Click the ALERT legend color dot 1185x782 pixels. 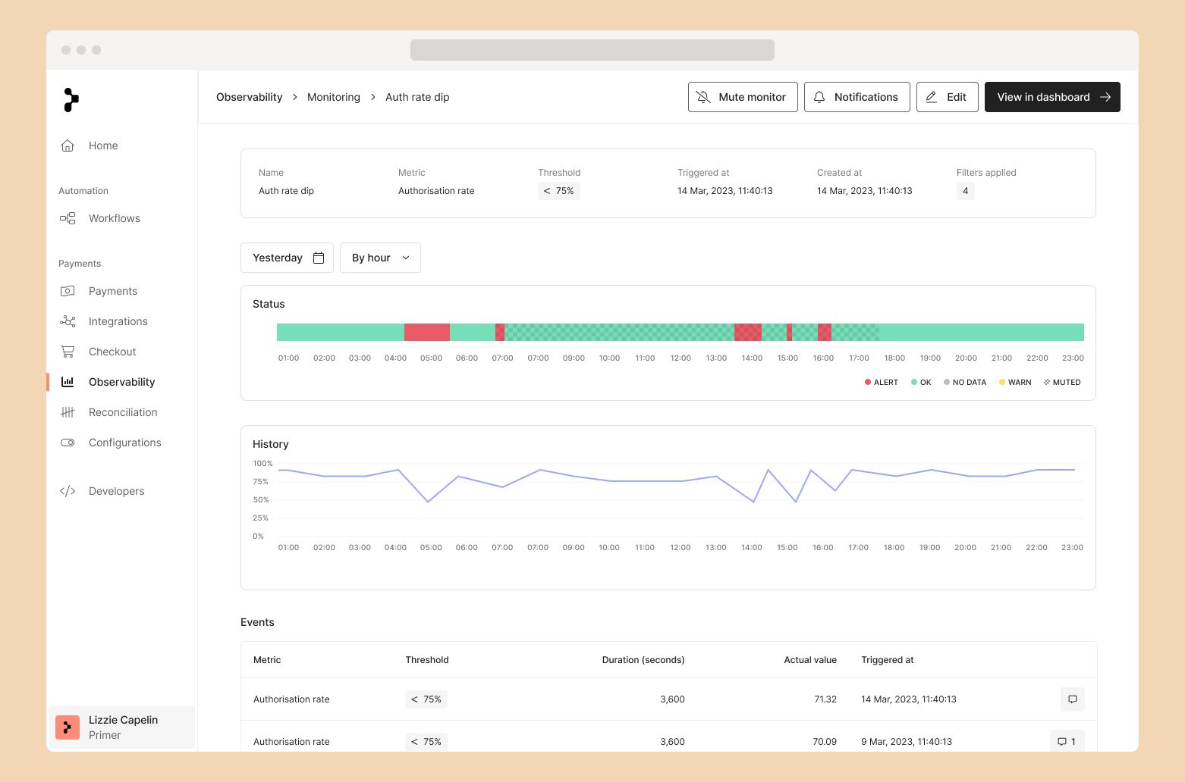[x=868, y=382]
